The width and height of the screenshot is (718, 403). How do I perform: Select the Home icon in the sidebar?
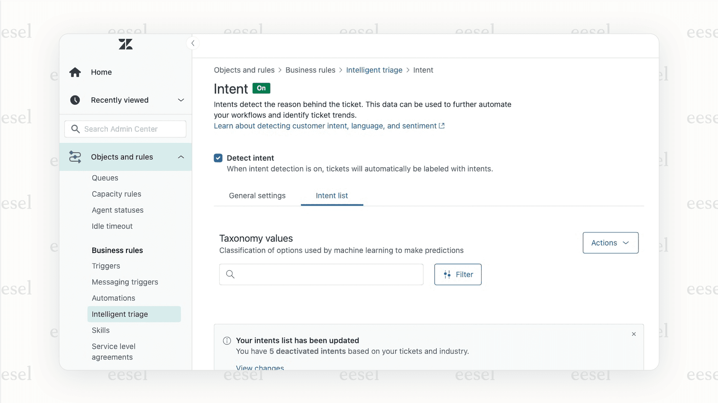click(x=75, y=72)
